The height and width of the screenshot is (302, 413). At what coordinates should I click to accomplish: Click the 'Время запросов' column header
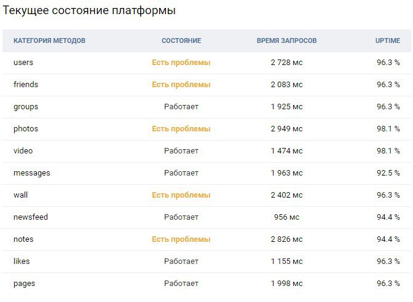click(286, 41)
